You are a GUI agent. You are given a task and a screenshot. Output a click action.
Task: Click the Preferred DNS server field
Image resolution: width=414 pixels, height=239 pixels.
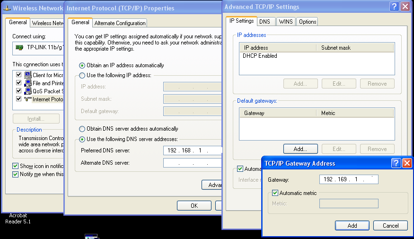coord(193,150)
